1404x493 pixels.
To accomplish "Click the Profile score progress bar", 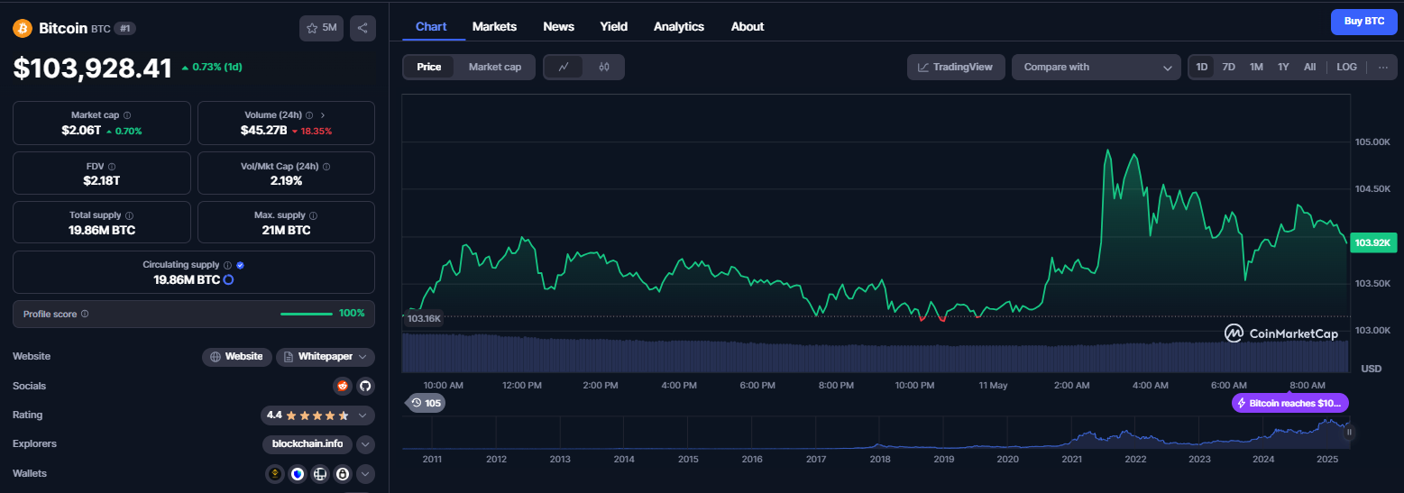I will pyautogui.click(x=307, y=314).
